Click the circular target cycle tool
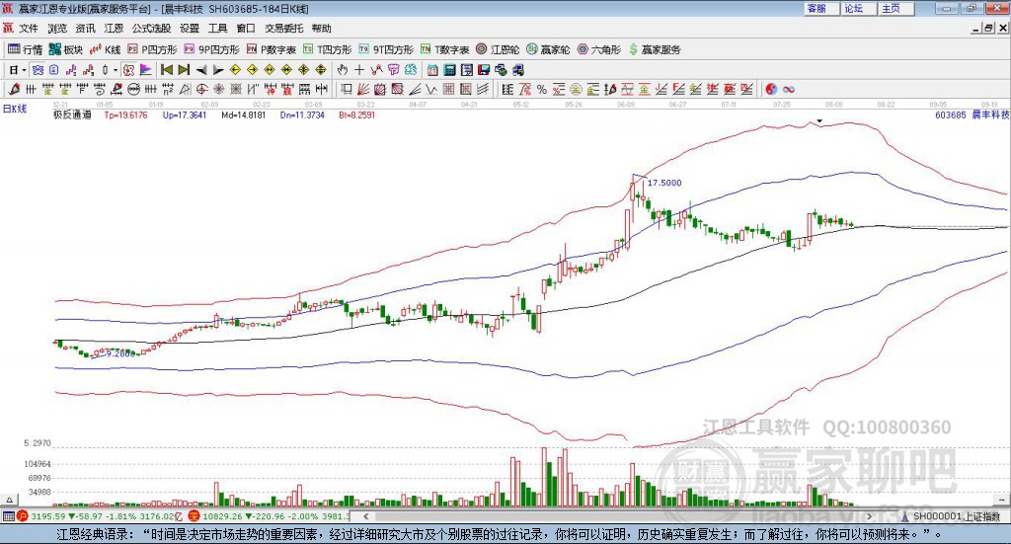 (201, 89)
